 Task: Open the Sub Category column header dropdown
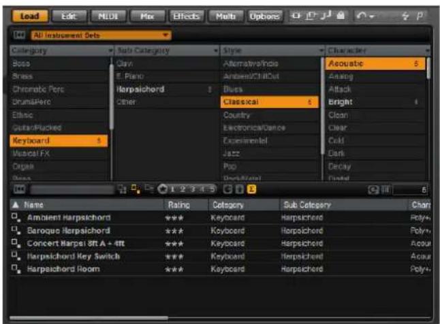point(216,51)
